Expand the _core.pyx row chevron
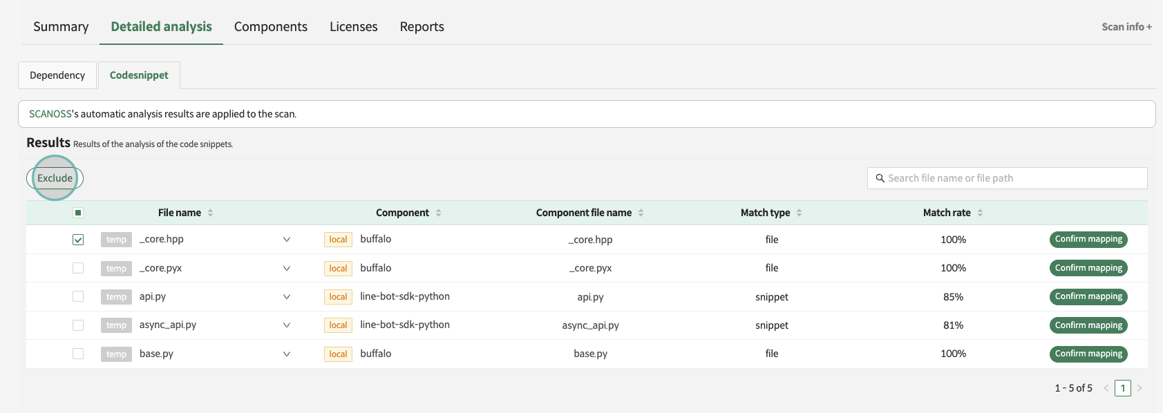Image resolution: width=1163 pixels, height=413 pixels. pyautogui.click(x=286, y=268)
